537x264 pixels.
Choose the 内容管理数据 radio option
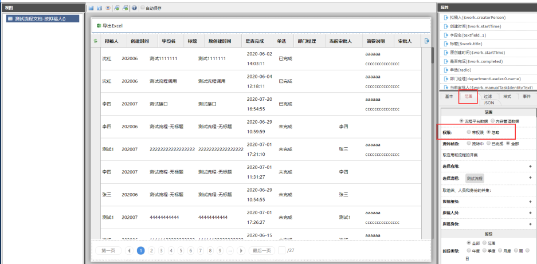pyautogui.click(x=493, y=121)
